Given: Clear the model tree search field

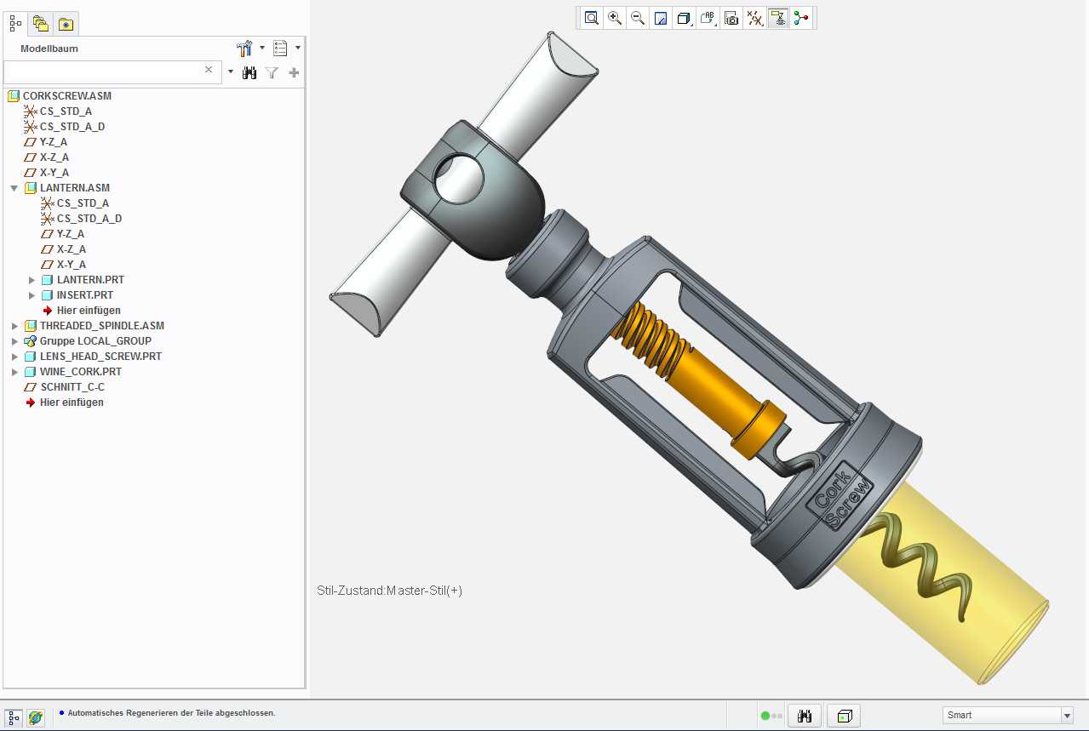Looking at the screenshot, I should coord(209,70).
